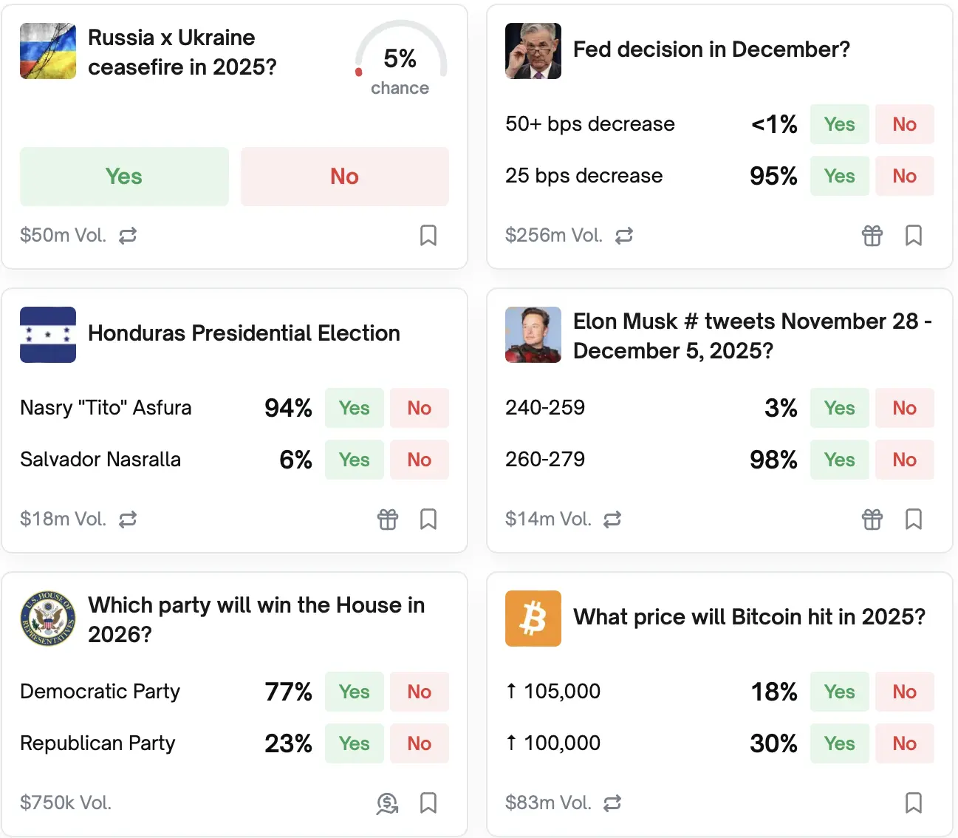Image resolution: width=958 pixels, height=838 pixels.
Task: Bookmark the Elon Musk tweets market
Action: (x=914, y=519)
